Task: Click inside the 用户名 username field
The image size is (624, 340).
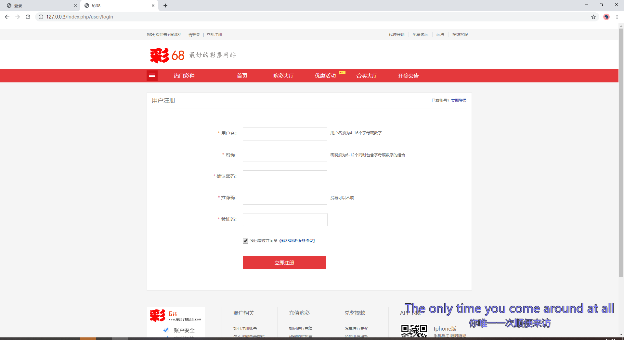Action: 284,134
